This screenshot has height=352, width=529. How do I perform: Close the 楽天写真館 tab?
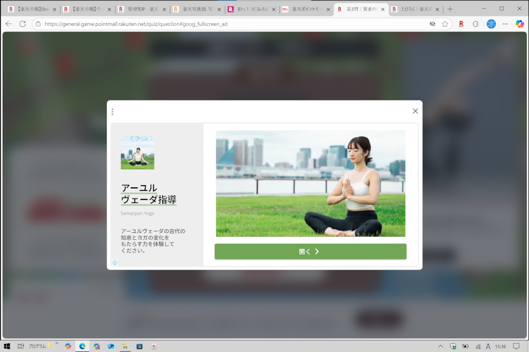(x=219, y=9)
